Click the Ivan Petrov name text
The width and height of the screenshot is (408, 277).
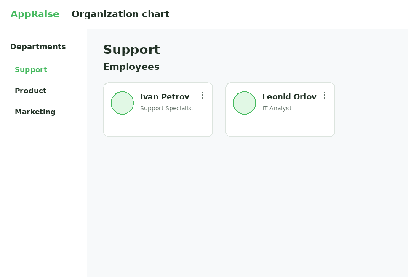coord(165,97)
